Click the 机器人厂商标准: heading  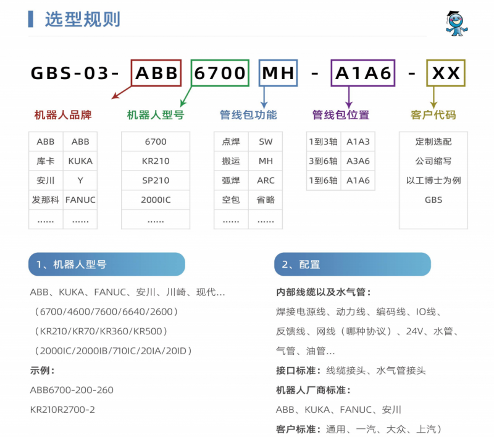tap(313, 390)
